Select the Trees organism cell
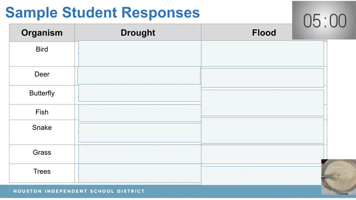356x200 pixels. point(42,173)
